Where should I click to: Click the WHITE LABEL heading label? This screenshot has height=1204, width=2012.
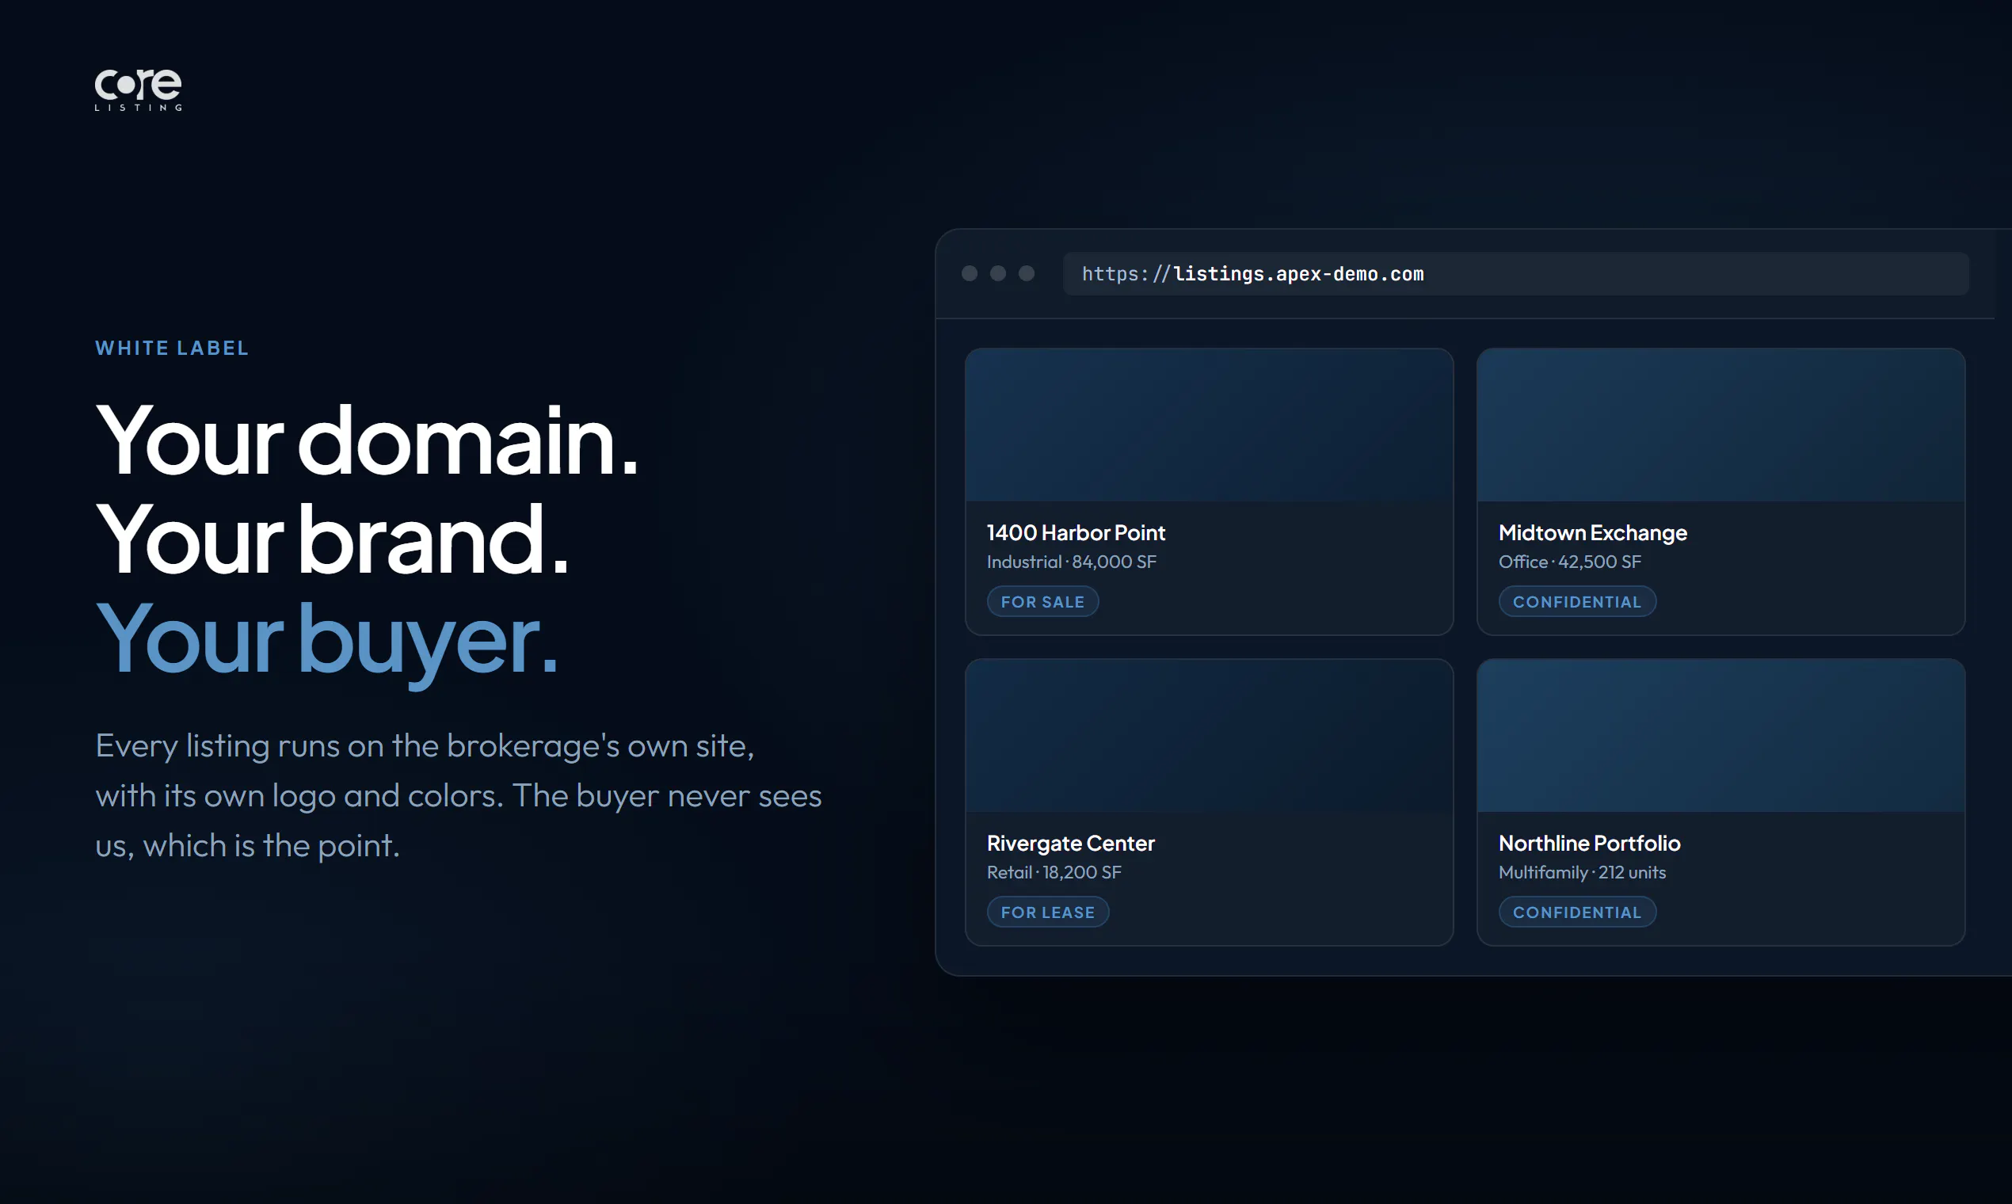pyautogui.click(x=172, y=348)
